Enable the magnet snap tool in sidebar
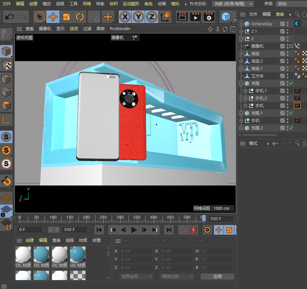This screenshot has height=289, width=307. click(7, 180)
